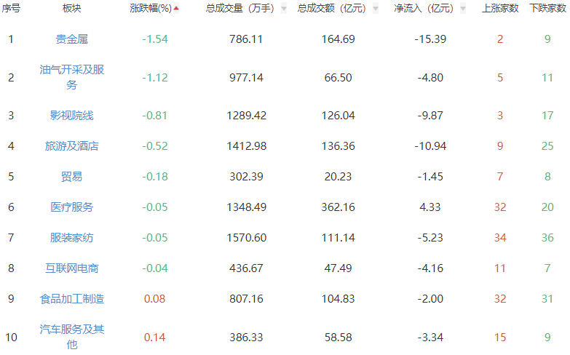The image size is (570, 355).
Task: Open the 汽车服务及其他 sector link
Action: pos(72,337)
